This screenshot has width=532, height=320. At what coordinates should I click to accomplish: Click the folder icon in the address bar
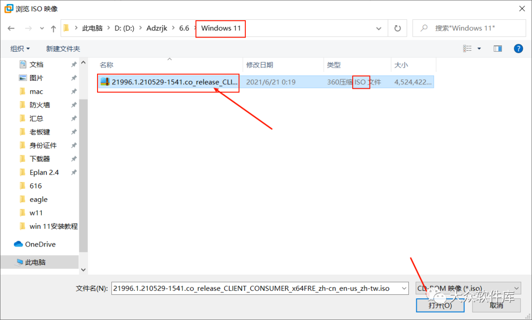tap(66, 28)
